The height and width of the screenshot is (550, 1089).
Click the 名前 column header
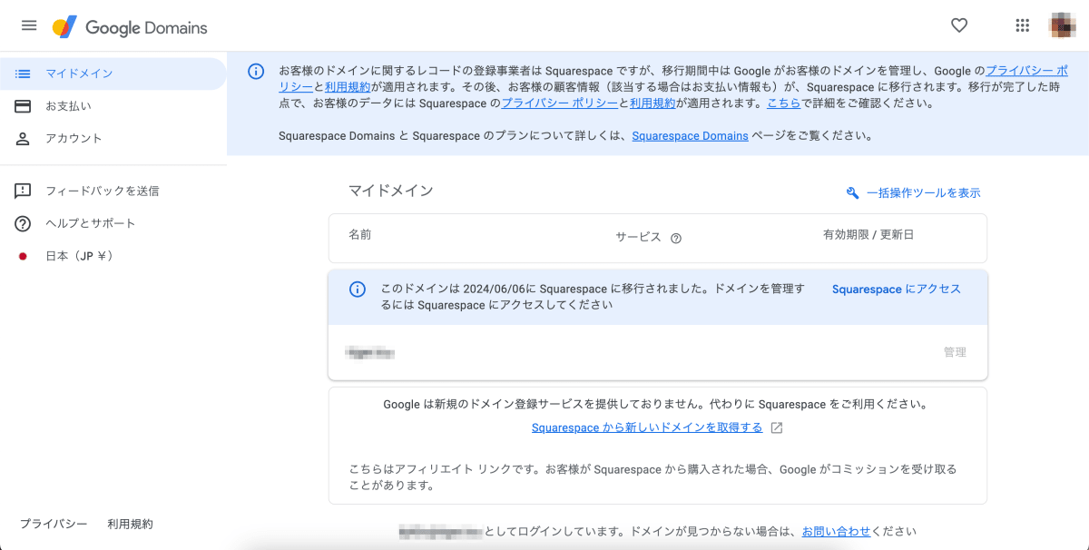(x=359, y=235)
